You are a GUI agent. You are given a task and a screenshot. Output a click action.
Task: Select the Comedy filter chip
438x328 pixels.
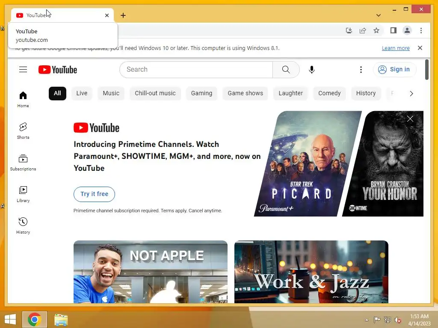pos(329,93)
